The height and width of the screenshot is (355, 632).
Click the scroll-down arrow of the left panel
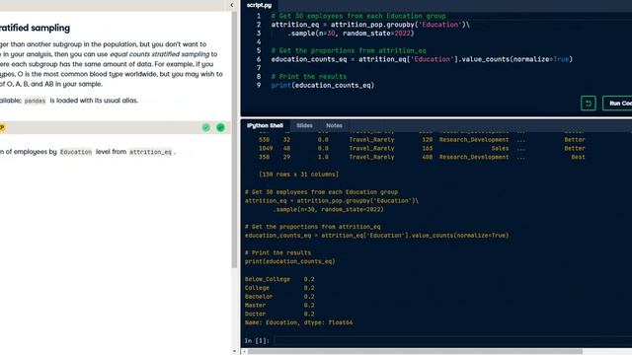(234, 351)
